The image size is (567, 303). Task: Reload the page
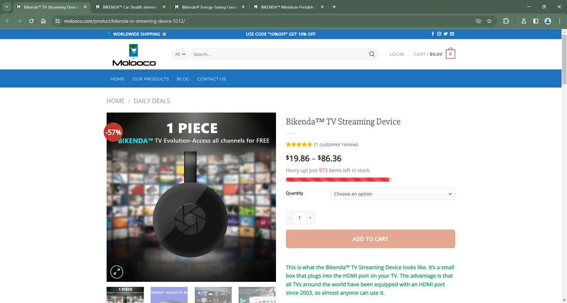pos(31,21)
